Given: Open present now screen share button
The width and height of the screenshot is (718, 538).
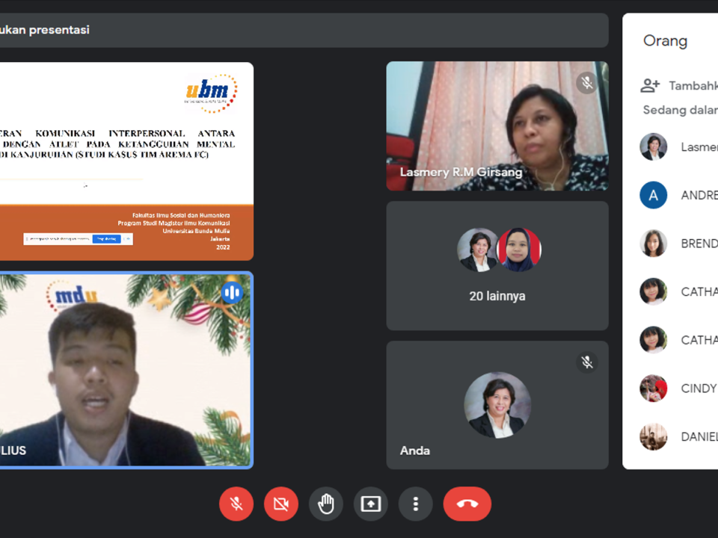Looking at the screenshot, I should (x=370, y=504).
